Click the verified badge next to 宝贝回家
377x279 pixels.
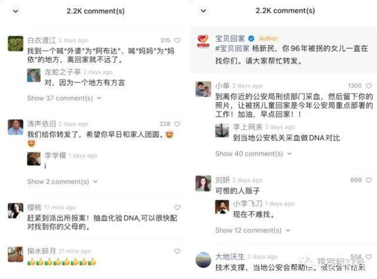[x=252, y=38]
